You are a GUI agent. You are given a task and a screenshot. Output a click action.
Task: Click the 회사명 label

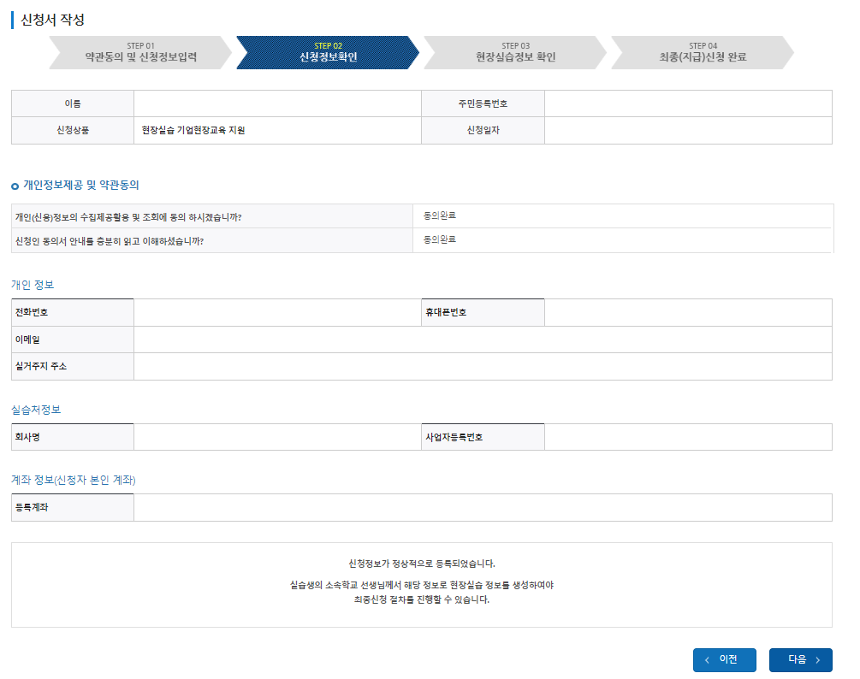[27, 437]
